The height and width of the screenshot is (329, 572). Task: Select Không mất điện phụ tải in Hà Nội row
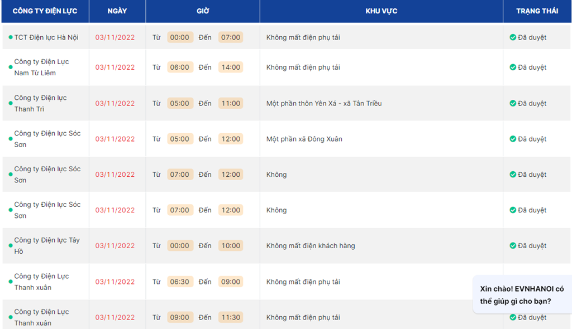303,37
